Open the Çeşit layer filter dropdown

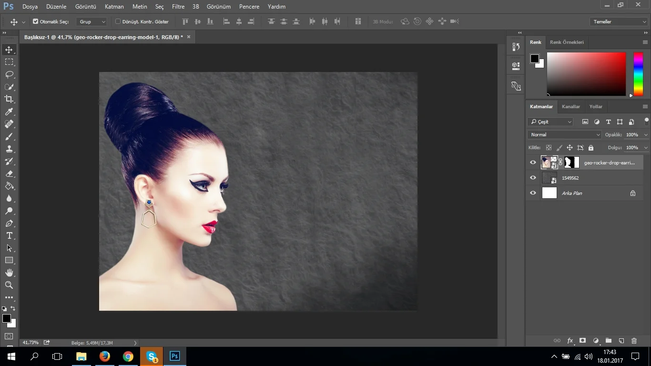pos(550,122)
